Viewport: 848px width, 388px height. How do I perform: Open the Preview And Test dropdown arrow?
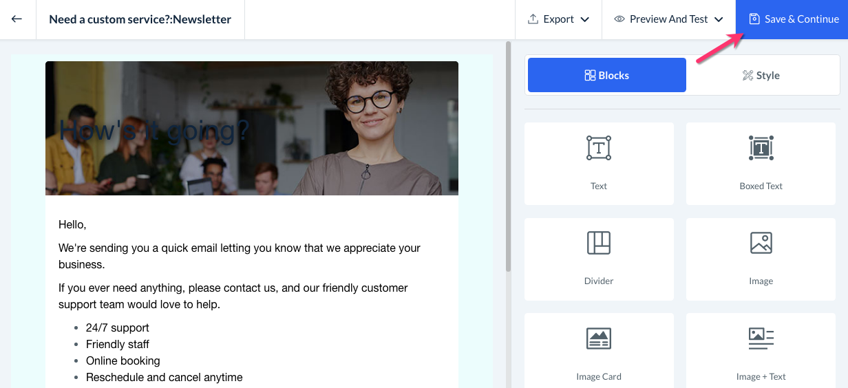tap(719, 19)
